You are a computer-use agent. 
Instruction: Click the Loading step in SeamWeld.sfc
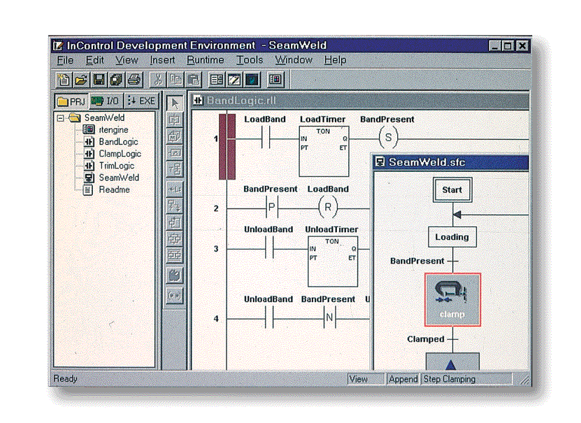(x=452, y=237)
